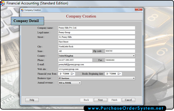Screen dimensions: 174x111
Task: Click the E-mail input field
Action: click(x=96, y=65)
